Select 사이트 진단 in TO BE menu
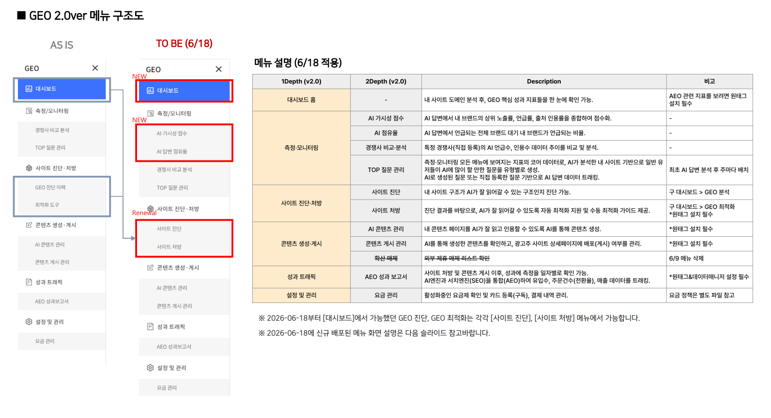 (x=169, y=229)
